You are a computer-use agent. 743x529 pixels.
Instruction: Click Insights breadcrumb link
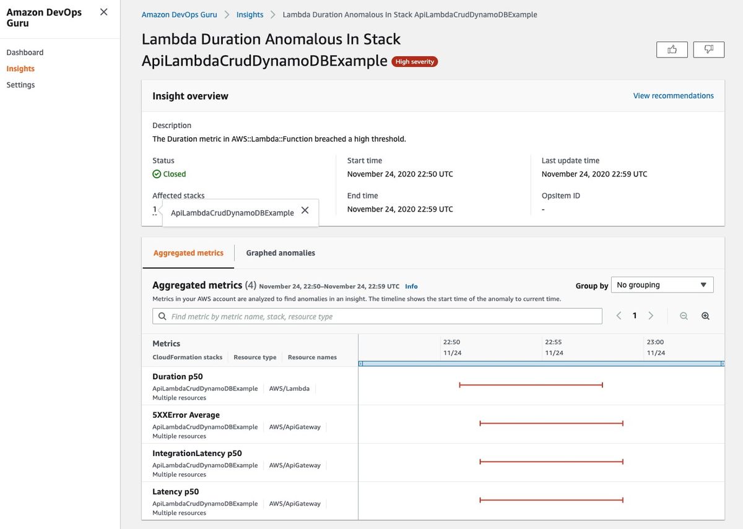[x=250, y=14]
